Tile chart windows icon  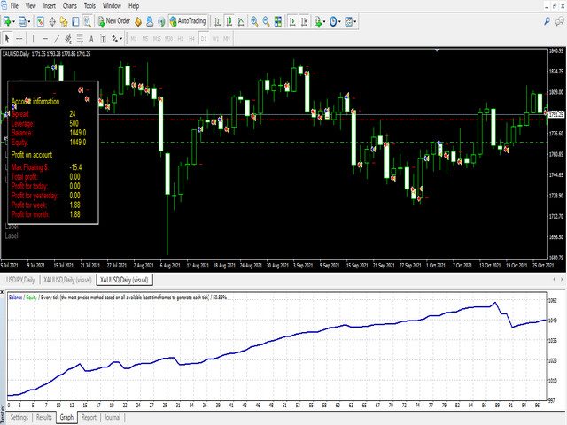277,21
